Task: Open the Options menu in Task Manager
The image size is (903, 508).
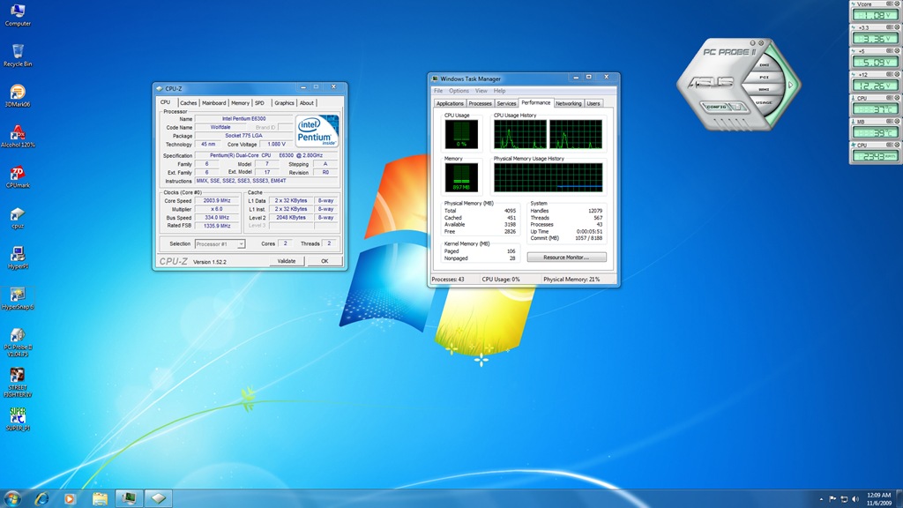Action: pos(459,91)
